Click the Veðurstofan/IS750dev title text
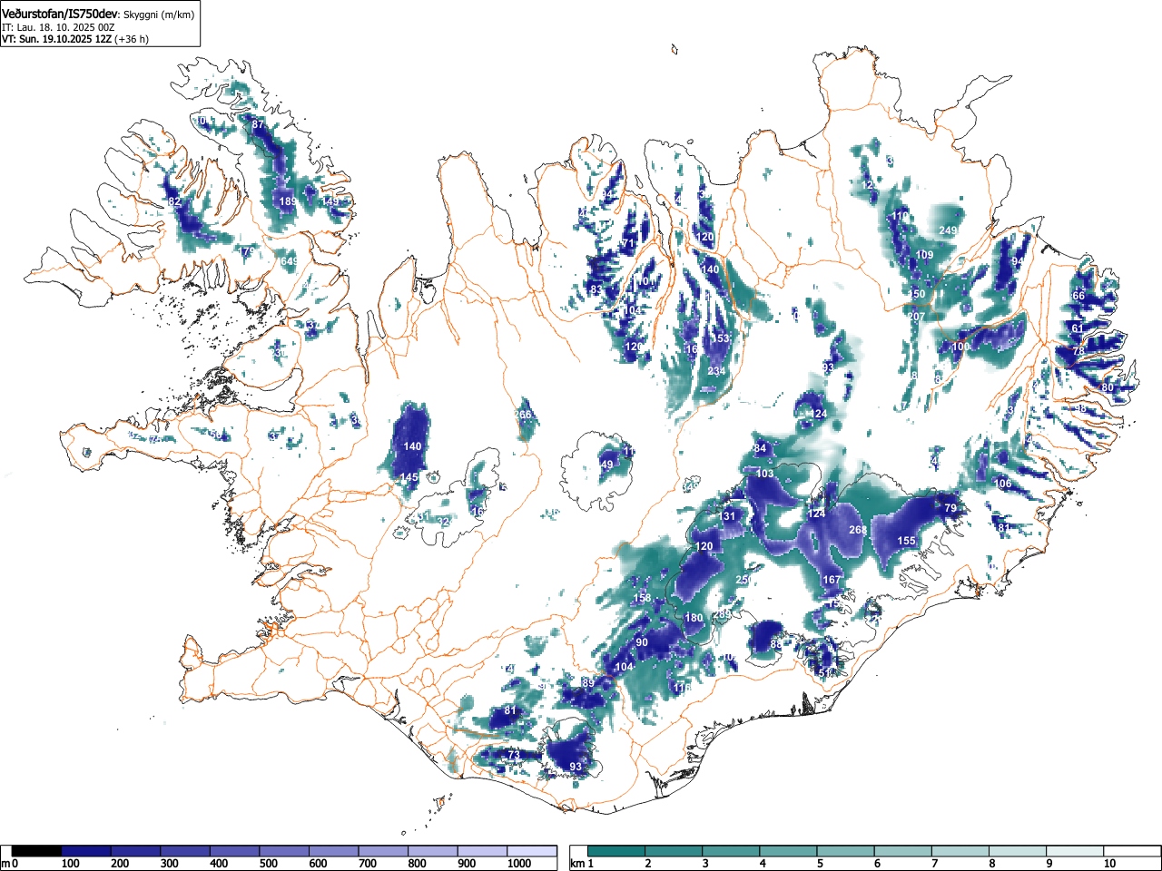 [x=60, y=14]
